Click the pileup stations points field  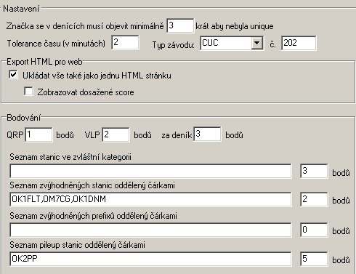pos(314,259)
